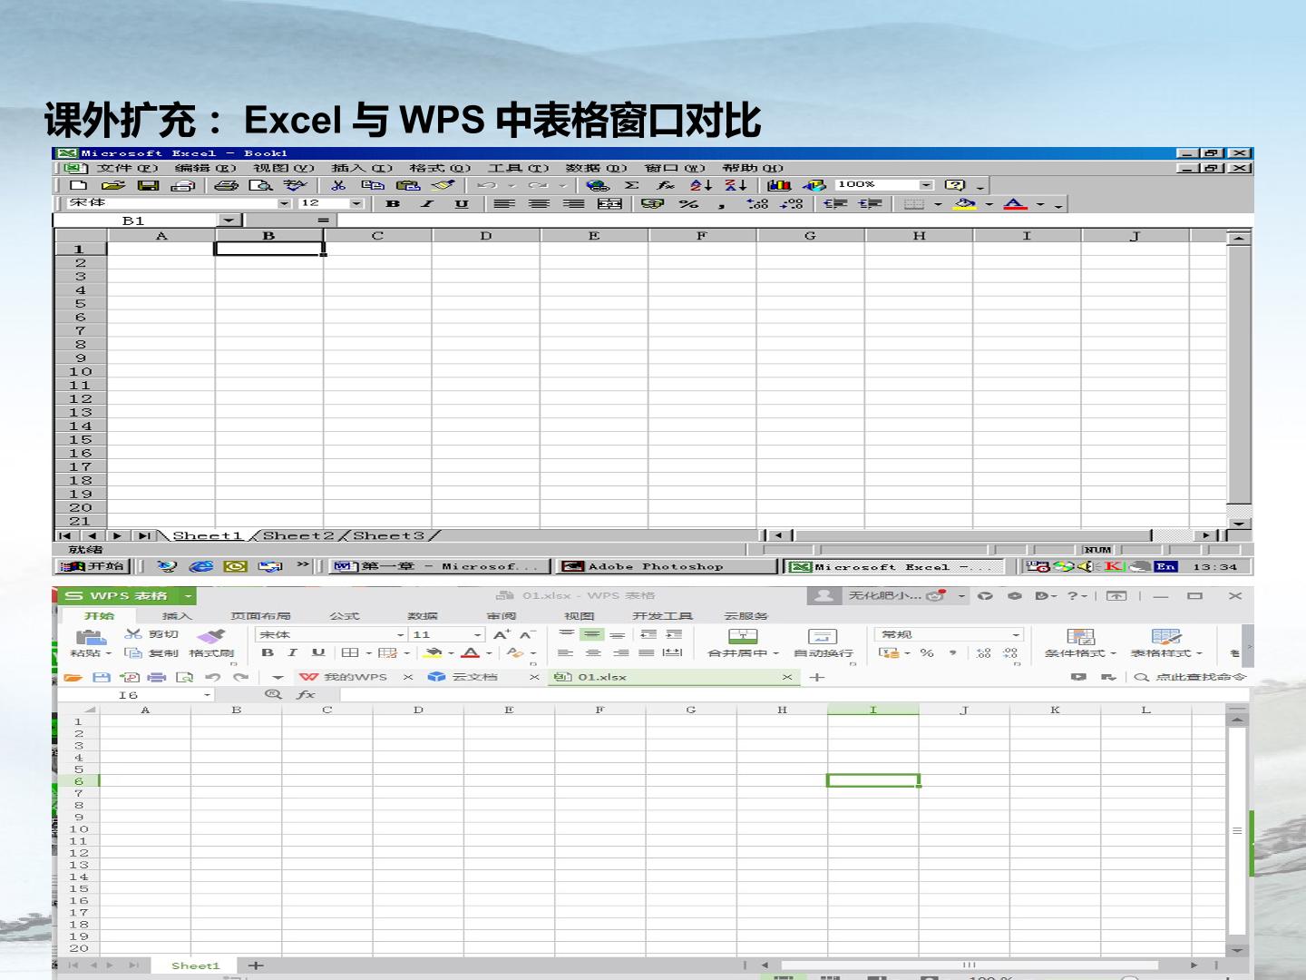Toggle Bold B in WPS ribbon

[x=268, y=652]
